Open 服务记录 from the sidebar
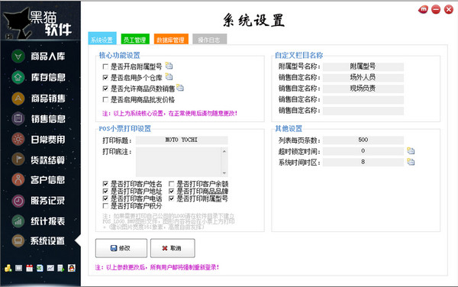This screenshot has height=287, width=458. coord(39,201)
